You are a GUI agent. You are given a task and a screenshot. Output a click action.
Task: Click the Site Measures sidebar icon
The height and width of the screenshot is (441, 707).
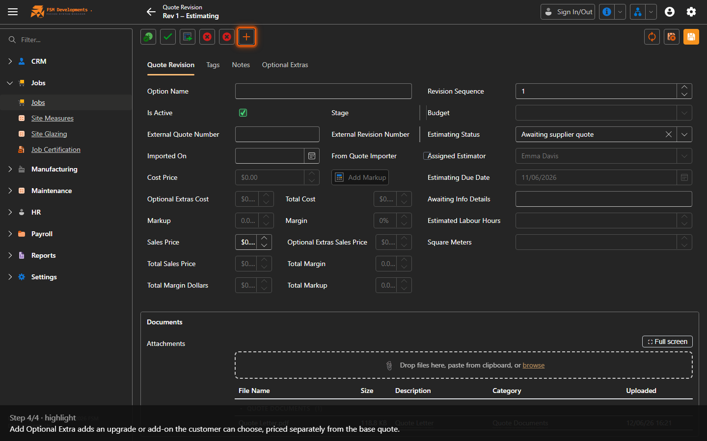(22, 118)
